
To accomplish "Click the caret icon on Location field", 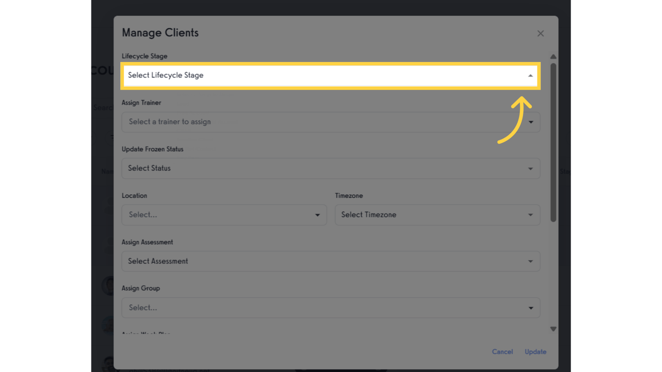I will coord(317,215).
